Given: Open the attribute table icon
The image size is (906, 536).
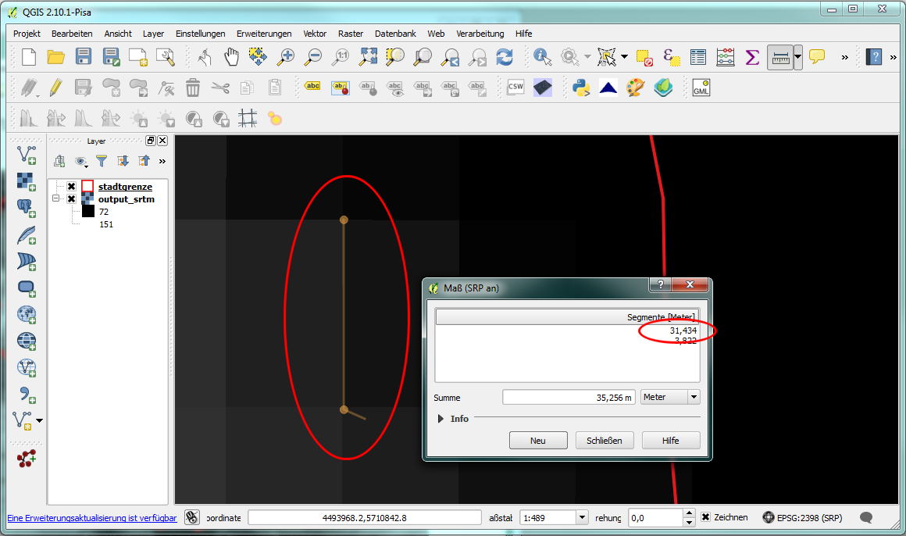Looking at the screenshot, I should tap(698, 56).
